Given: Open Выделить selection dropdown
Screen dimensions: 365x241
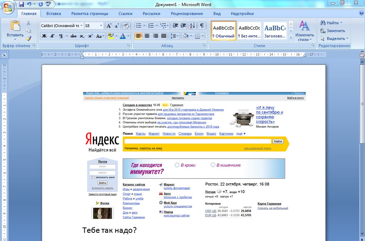Looking at the screenshot, I should [334, 39].
